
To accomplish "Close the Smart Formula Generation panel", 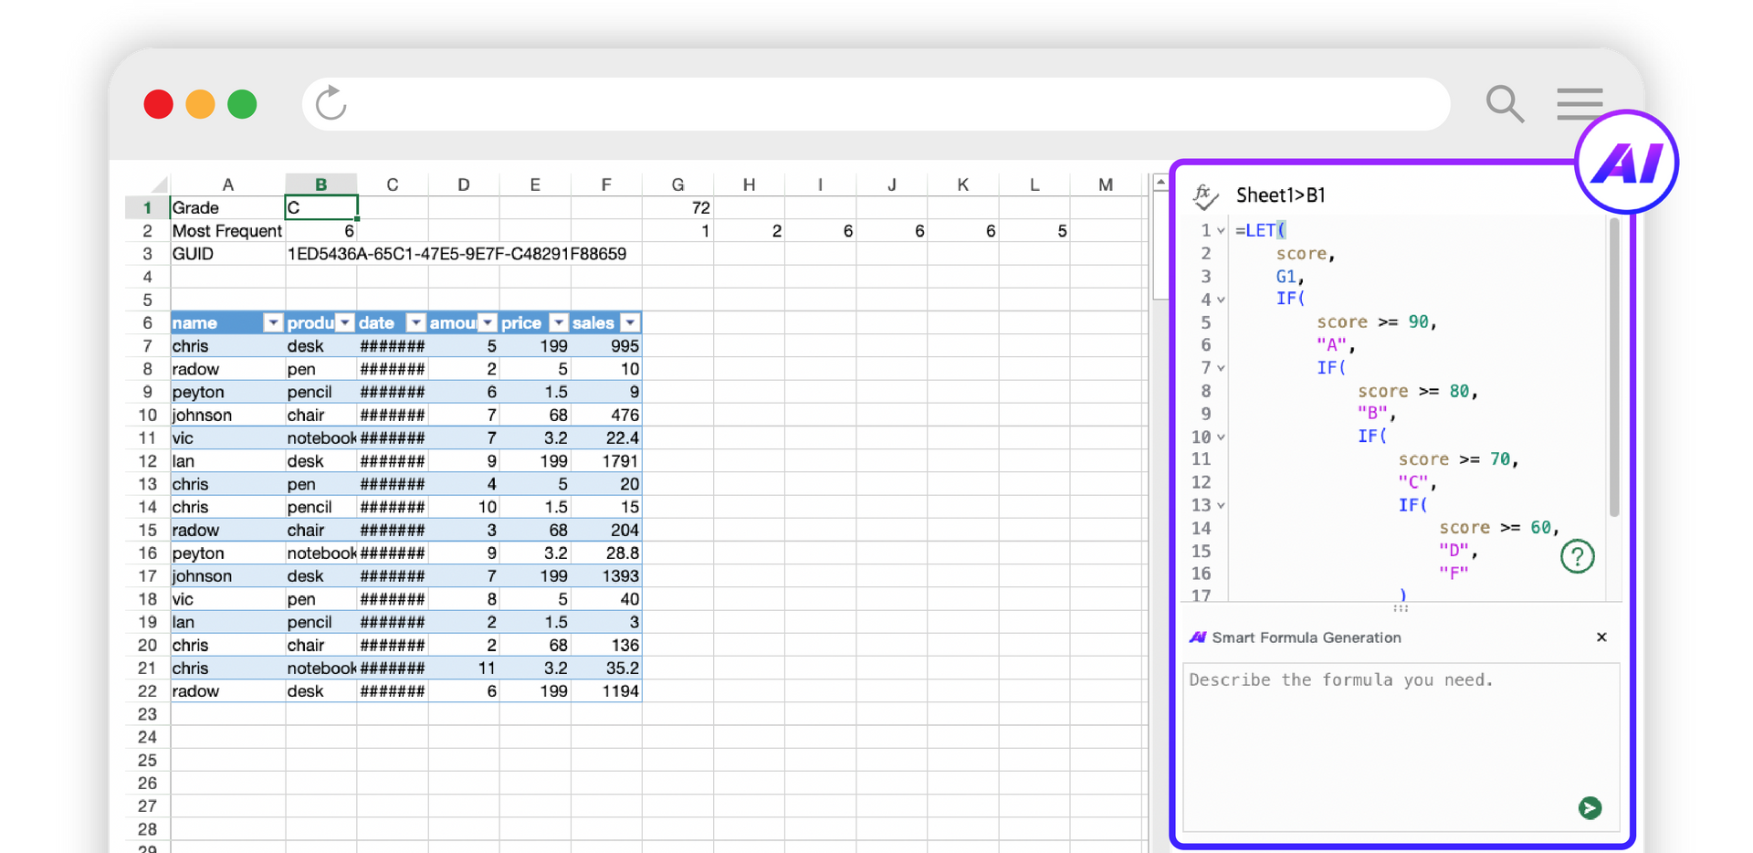I will click(x=1601, y=637).
